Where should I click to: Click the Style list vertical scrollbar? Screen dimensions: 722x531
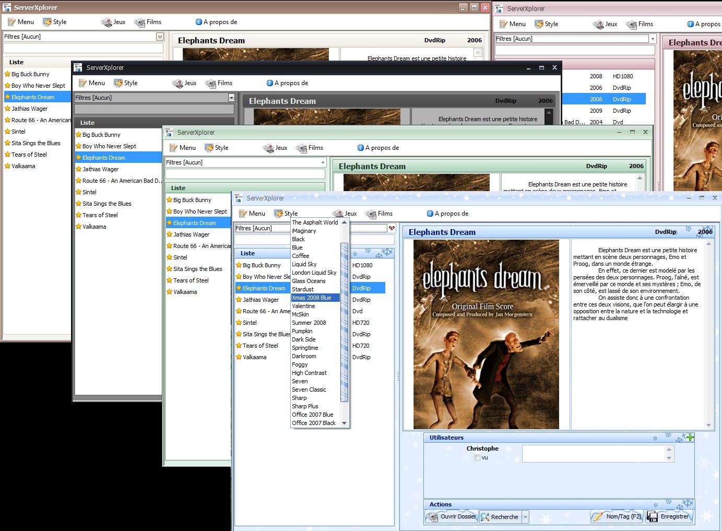(x=344, y=323)
